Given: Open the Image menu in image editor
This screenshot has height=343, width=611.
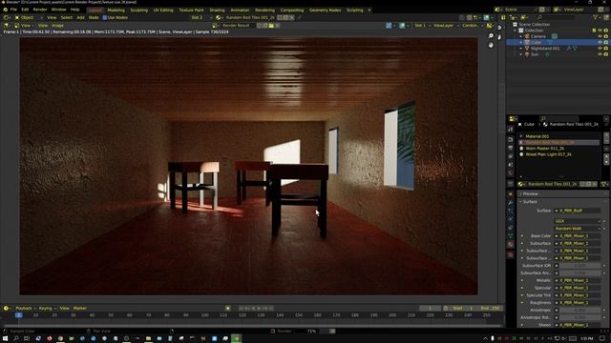Looking at the screenshot, I should [x=57, y=26].
